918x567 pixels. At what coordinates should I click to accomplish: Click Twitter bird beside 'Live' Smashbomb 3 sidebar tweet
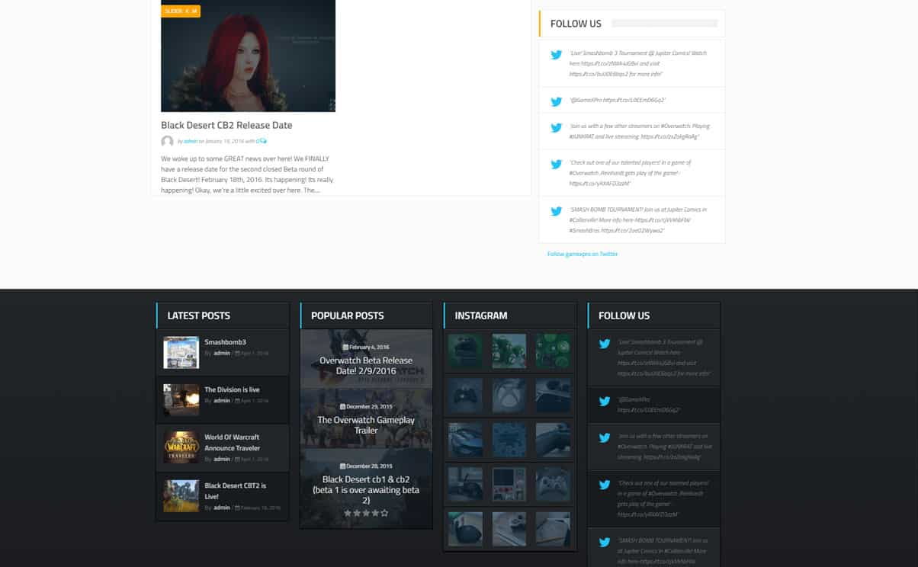pos(557,55)
